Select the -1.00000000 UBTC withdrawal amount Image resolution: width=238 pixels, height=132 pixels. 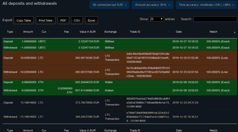[29, 48]
